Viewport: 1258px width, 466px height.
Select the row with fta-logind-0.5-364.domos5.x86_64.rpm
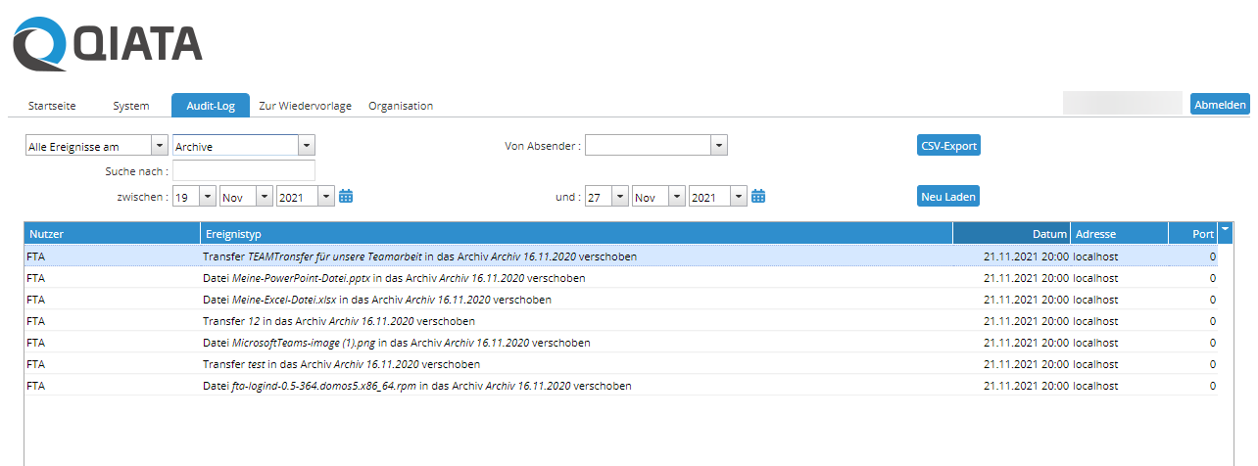(621, 386)
